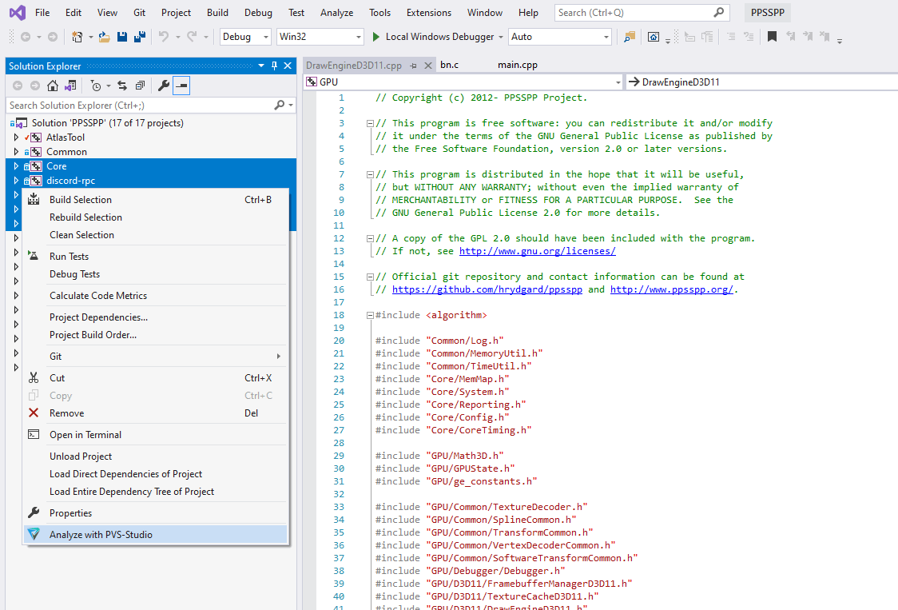This screenshot has height=610, width=898.
Task: Open the www.ppsspp.org link
Action: [x=671, y=289]
